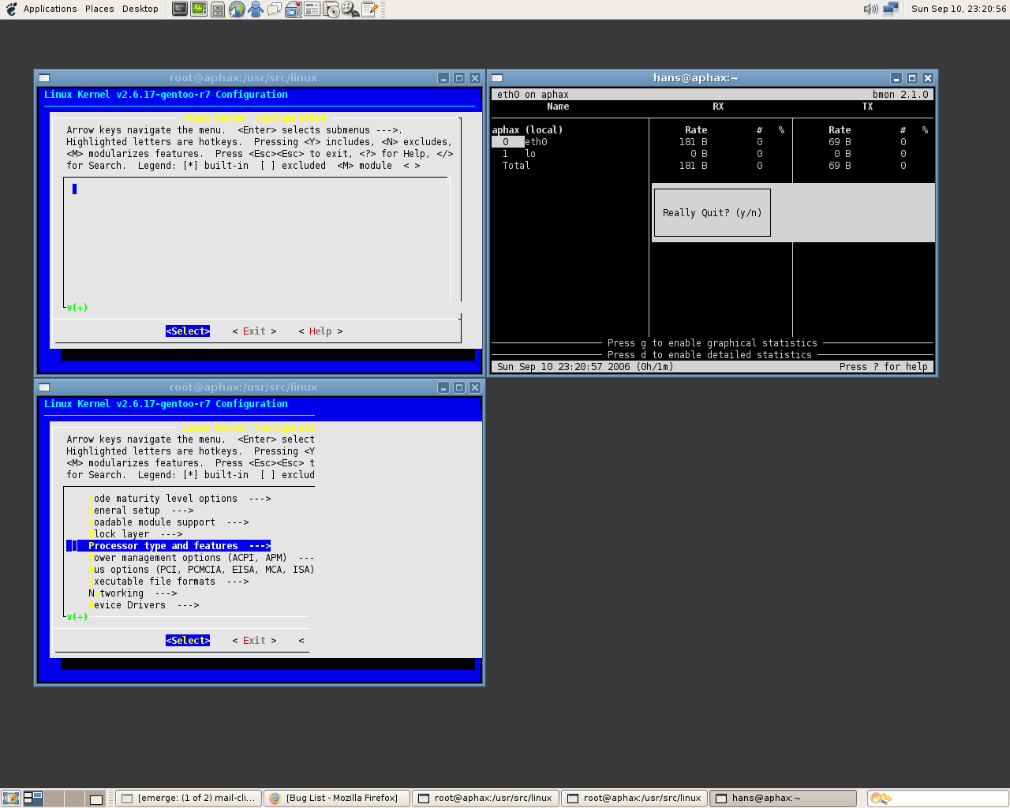This screenshot has width=1010, height=808.
Task: Open window menu icon of top-left linux terminal
Action: [44, 78]
